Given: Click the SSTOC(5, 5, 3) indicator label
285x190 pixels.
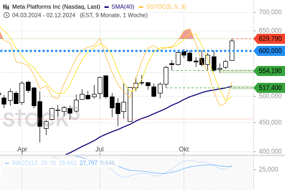Looking at the screenshot, I should tap(166, 7).
